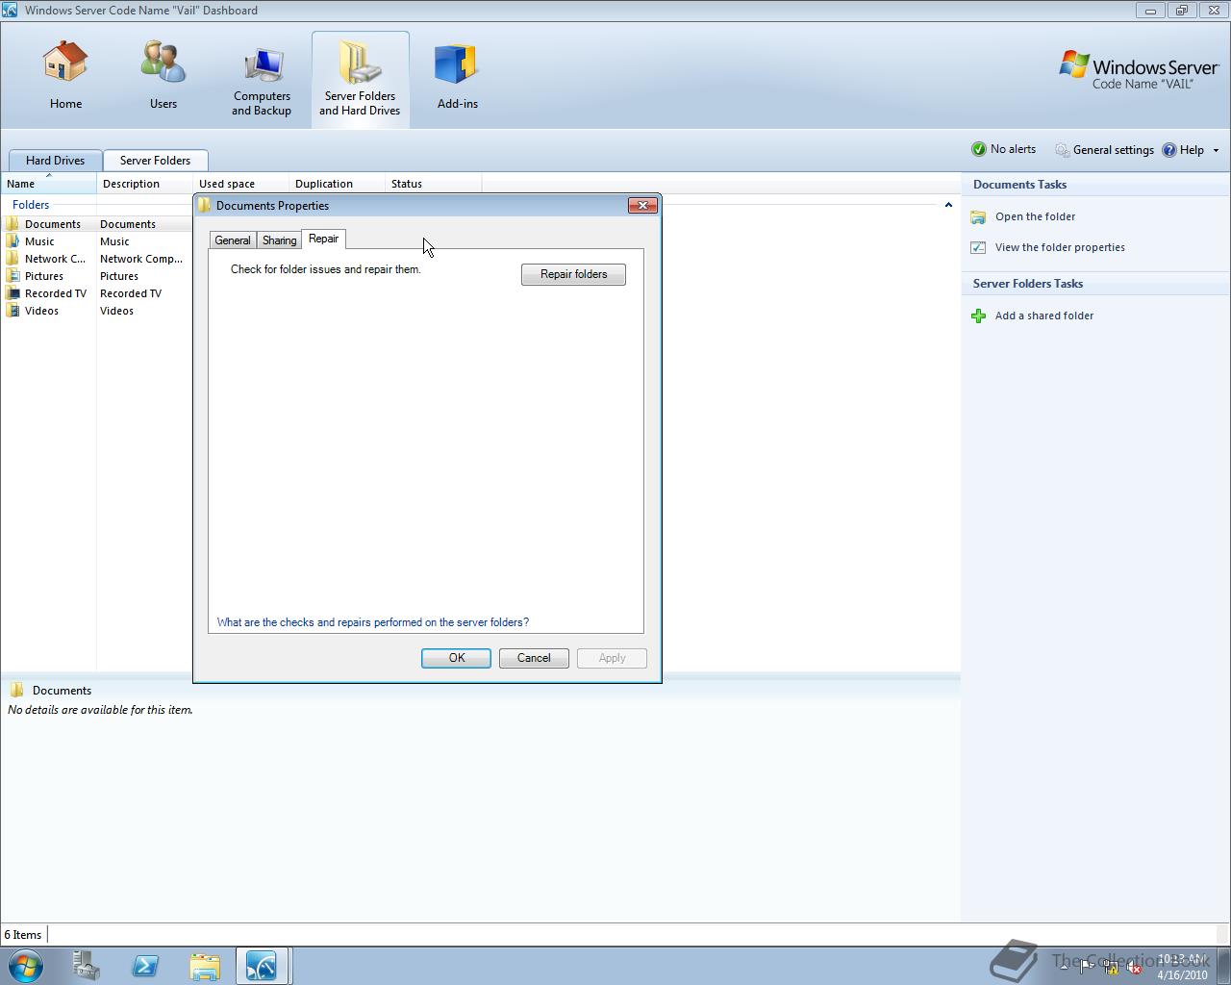Click the taskbar clock showing 4/16/2010

1182,967
